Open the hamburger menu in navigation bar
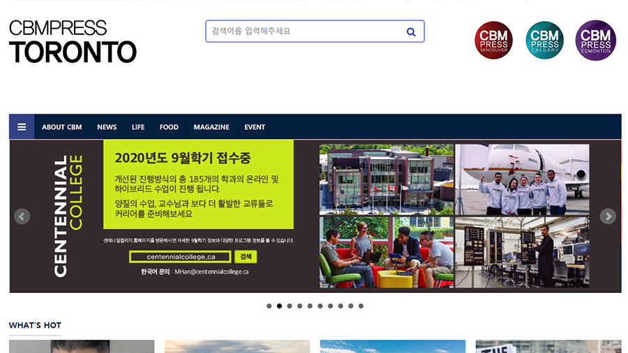 point(22,127)
